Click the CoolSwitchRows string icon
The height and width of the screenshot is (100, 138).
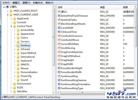pos(59,40)
